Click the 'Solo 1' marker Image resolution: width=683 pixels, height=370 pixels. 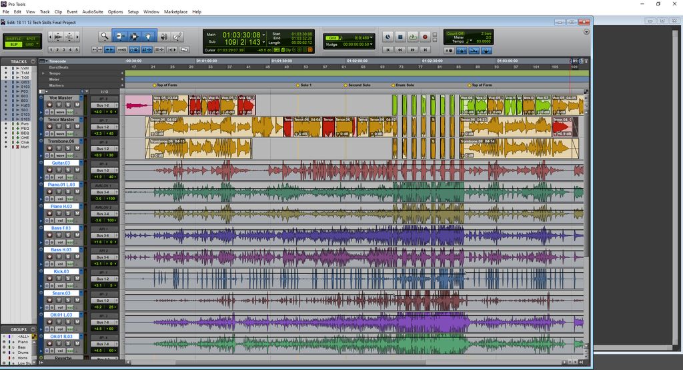click(x=304, y=85)
